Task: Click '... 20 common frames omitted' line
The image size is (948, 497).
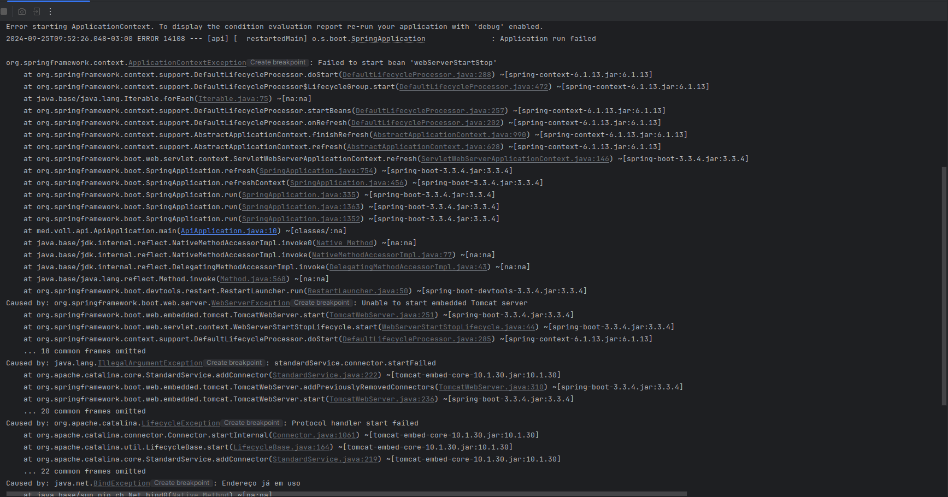Action: (x=85, y=411)
